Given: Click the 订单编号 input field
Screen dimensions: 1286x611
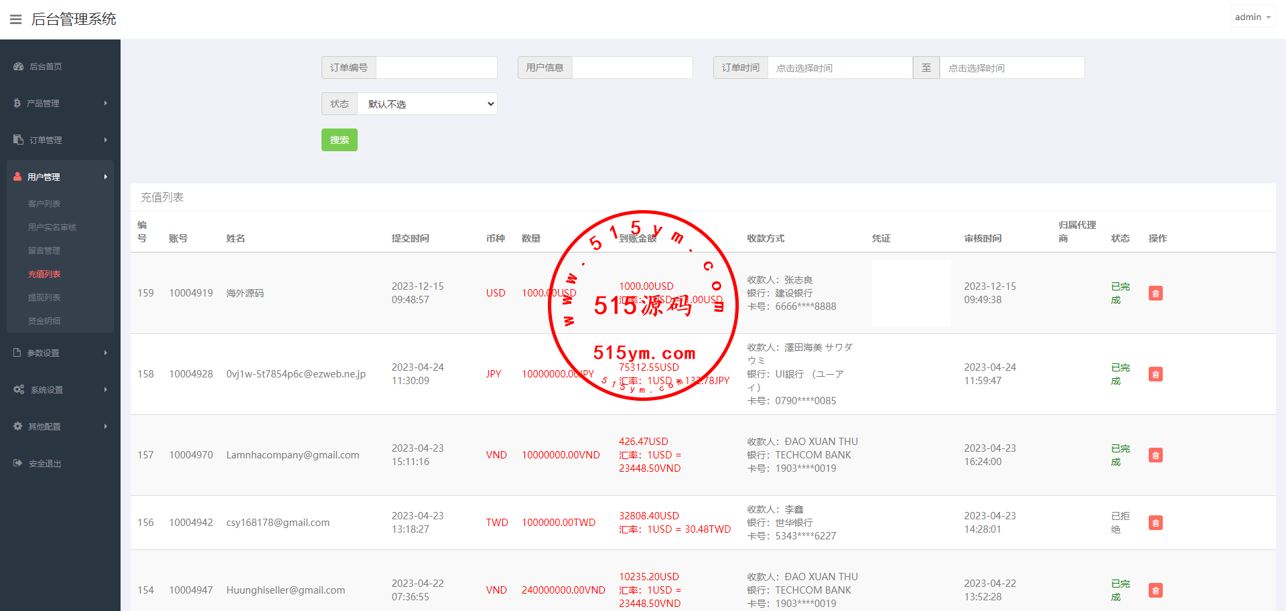Looking at the screenshot, I should pyautogui.click(x=436, y=68).
